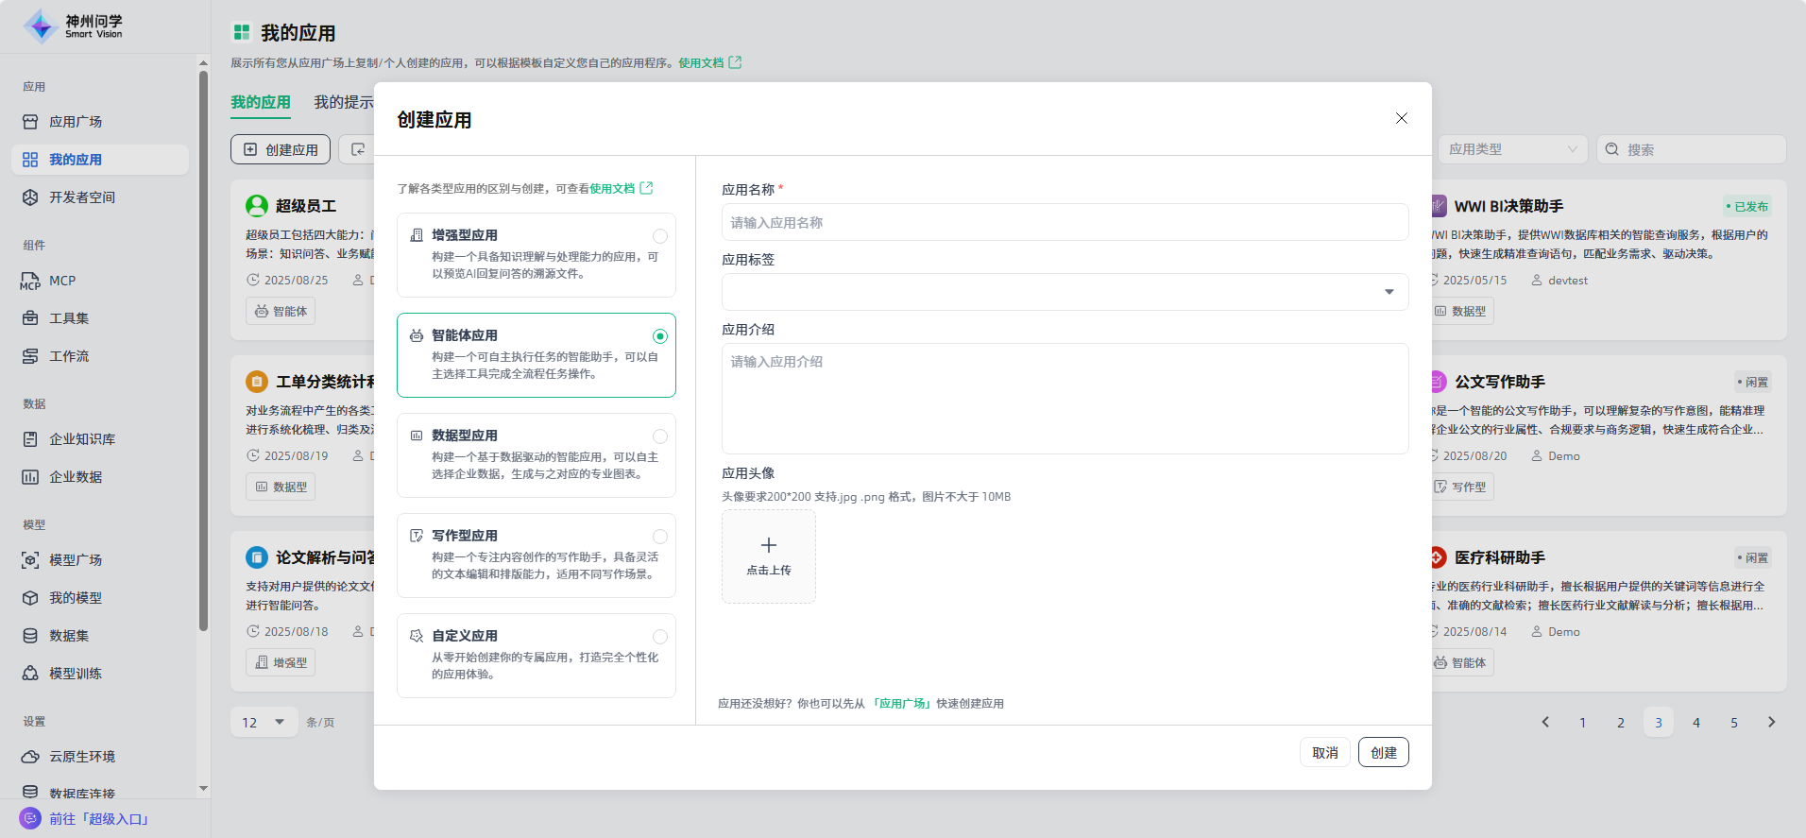
Task: Choose the 数据型应用 radio button
Action: (659, 436)
